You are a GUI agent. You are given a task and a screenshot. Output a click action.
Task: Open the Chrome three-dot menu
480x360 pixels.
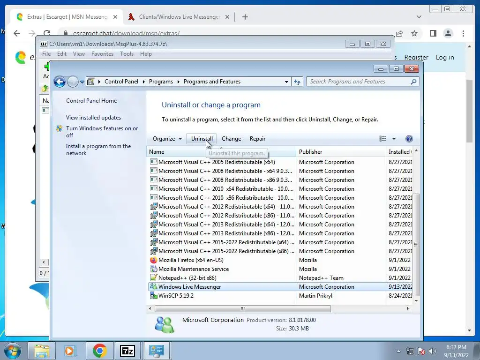[463, 33]
